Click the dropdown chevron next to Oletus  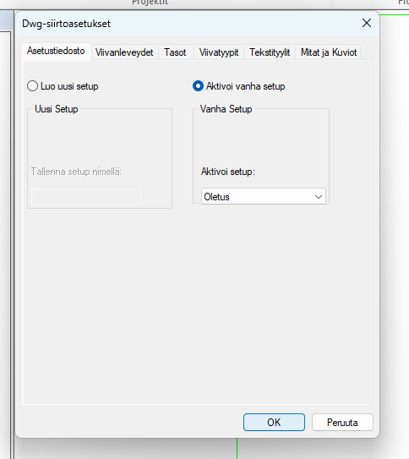(319, 197)
